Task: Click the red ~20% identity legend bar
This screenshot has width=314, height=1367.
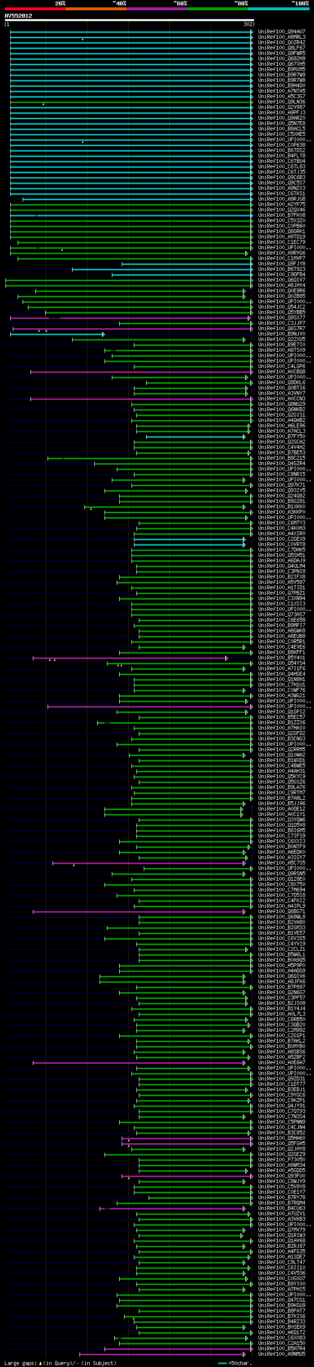Action: pyautogui.click(x=35, y=9)
